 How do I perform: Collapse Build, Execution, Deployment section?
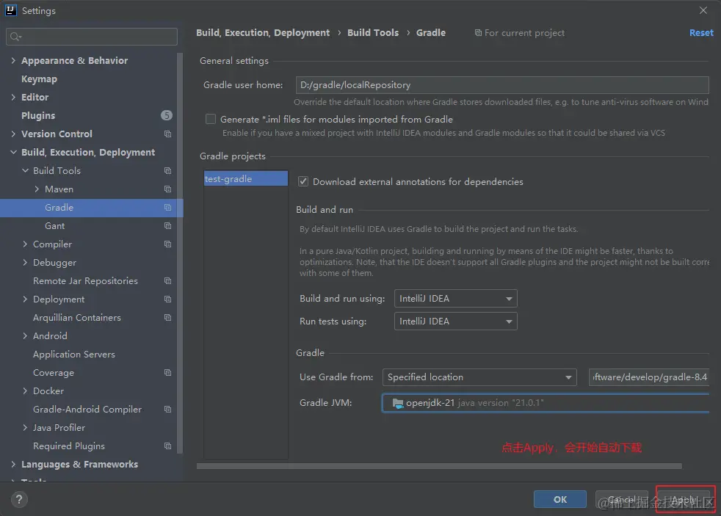coord(13,153)
